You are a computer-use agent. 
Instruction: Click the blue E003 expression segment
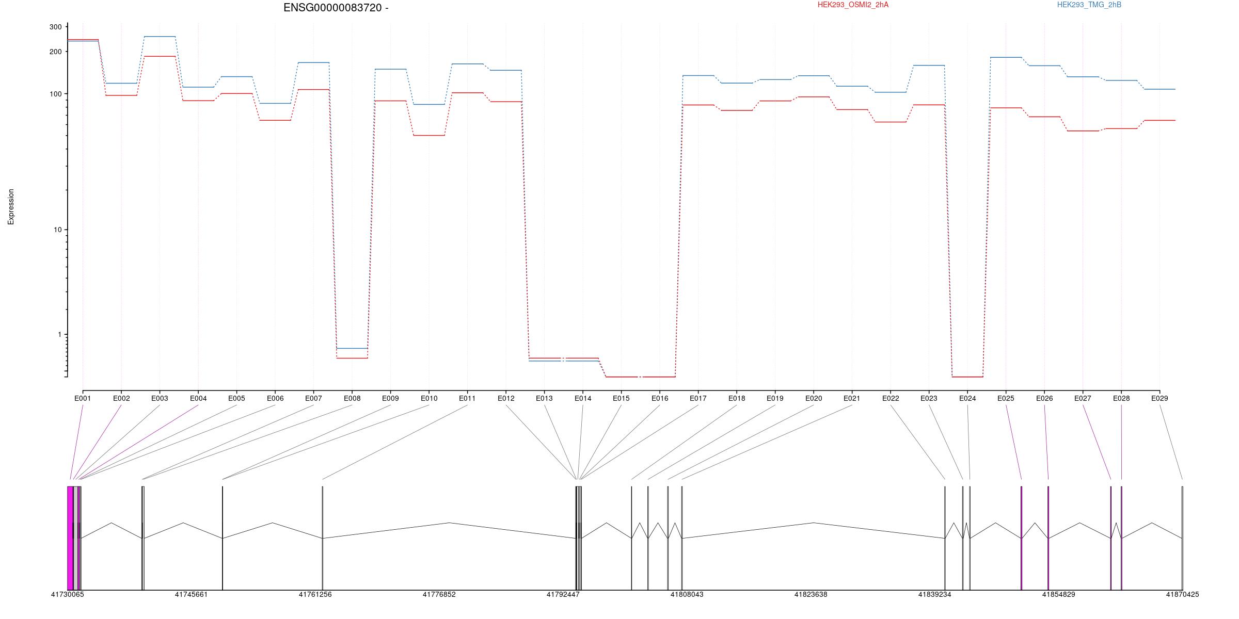pos(160,37)
